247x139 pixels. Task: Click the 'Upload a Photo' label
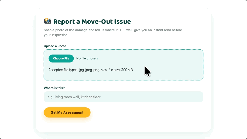[x=55, y=46]
